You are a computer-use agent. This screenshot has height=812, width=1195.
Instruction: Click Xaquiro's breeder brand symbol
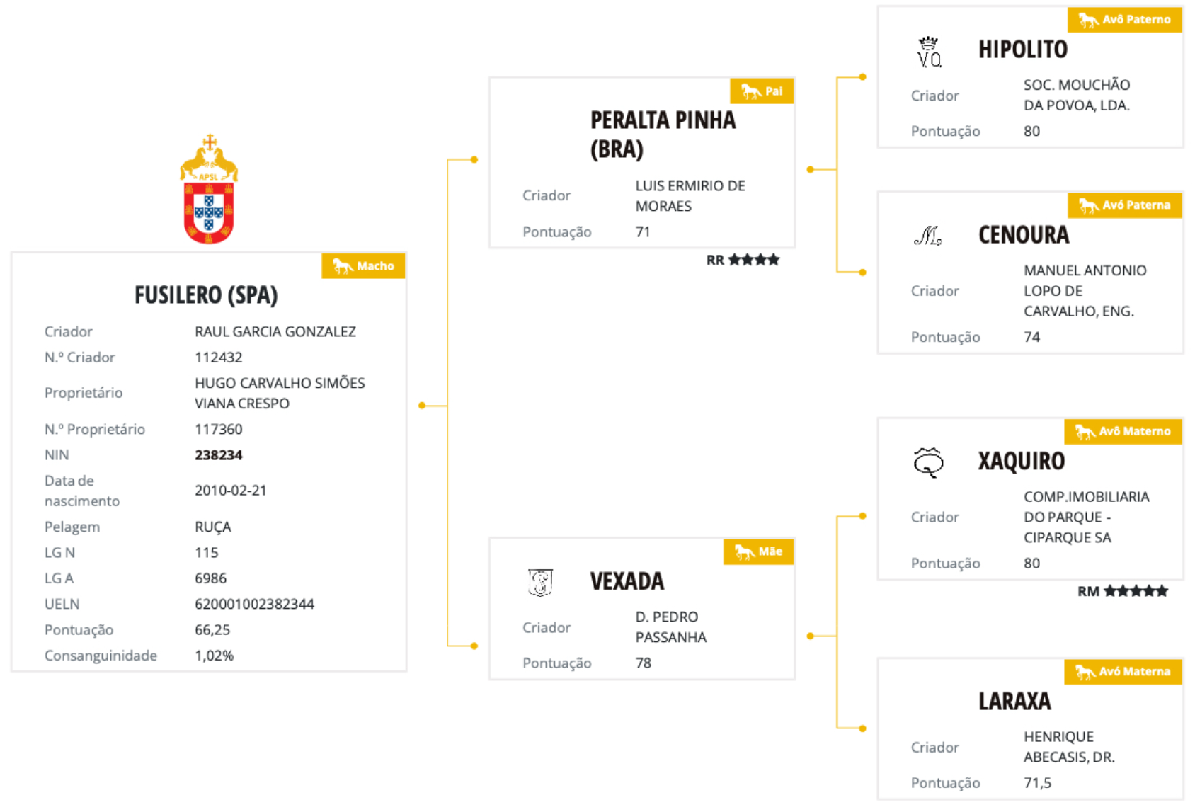928,462
